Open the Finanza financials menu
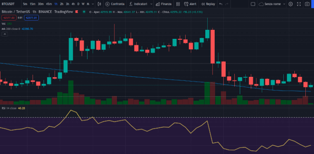This screenshot has height=154, width=314. click(164, 4)
